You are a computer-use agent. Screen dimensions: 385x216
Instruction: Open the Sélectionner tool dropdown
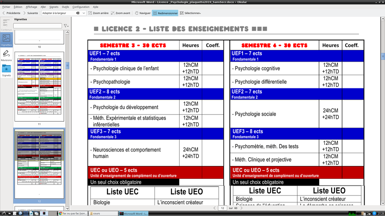(190, 13)
